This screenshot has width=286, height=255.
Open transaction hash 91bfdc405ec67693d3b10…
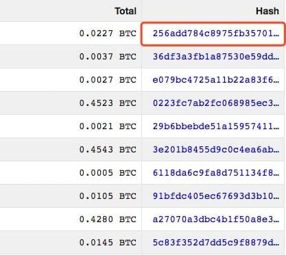tap(216, 196)
